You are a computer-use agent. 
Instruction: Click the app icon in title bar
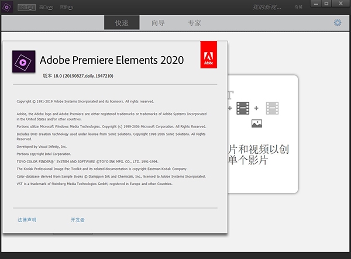pos(6,7)
